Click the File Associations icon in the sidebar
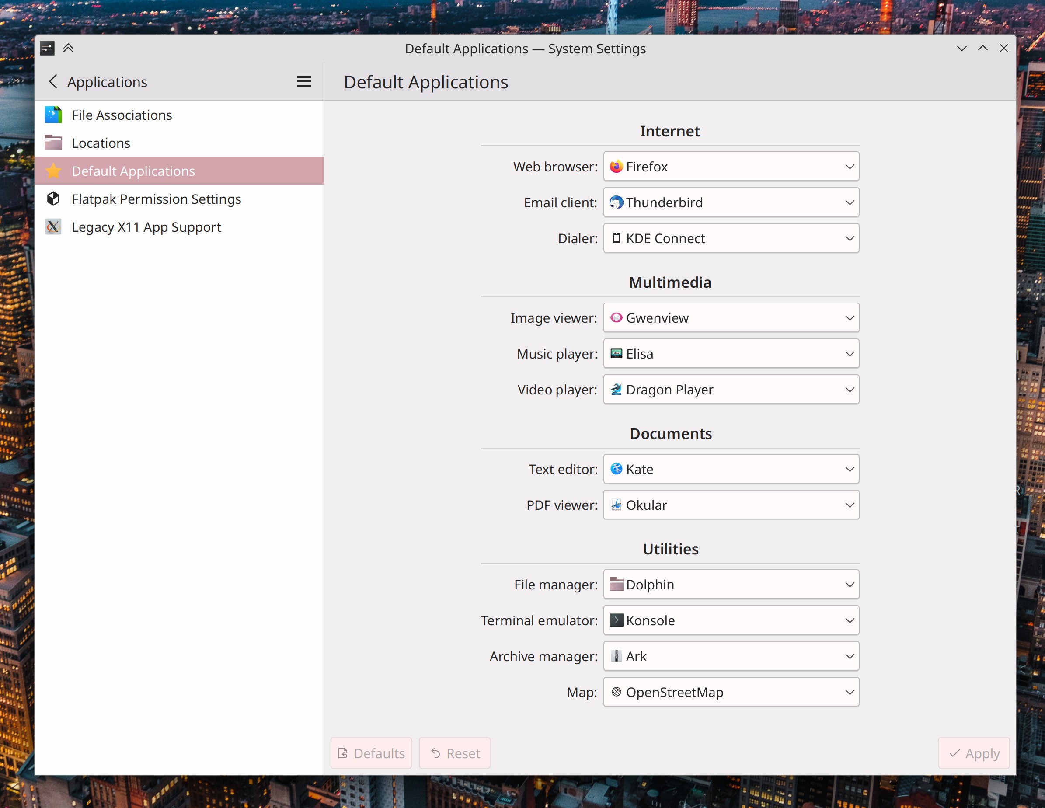This screenshot has height=808, width=1045. [x=53, y=115]
